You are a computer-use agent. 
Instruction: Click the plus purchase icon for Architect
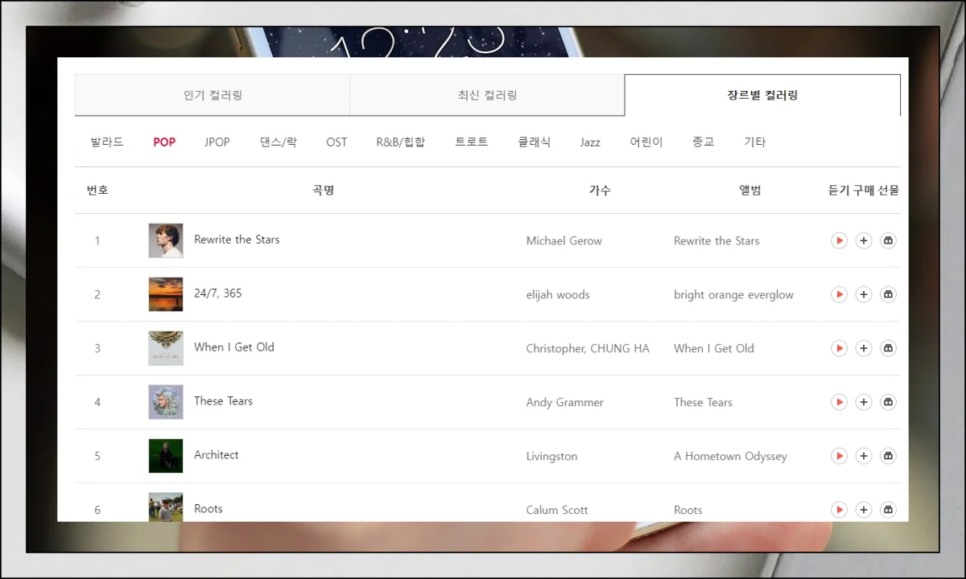click(x=864, y=456)
